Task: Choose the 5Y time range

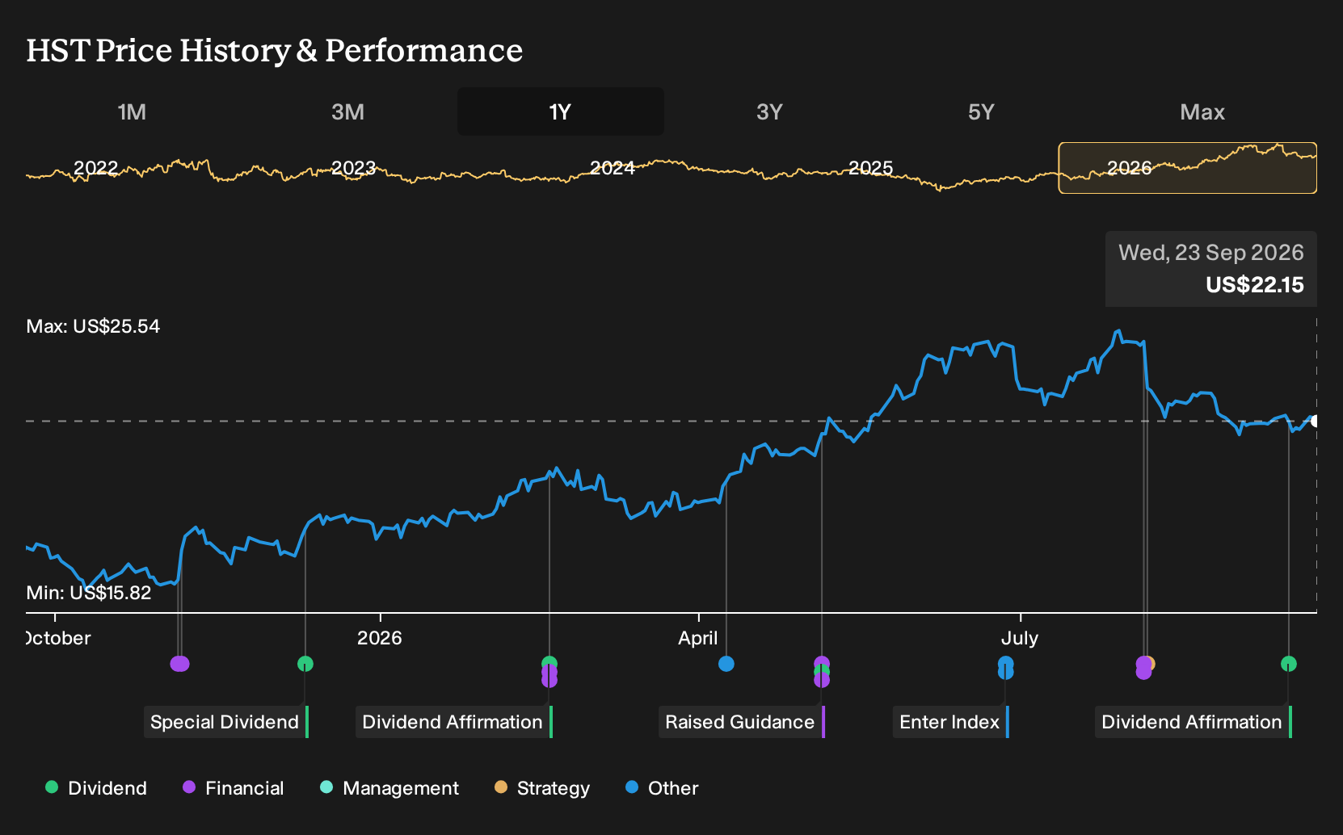Action: 981,111
